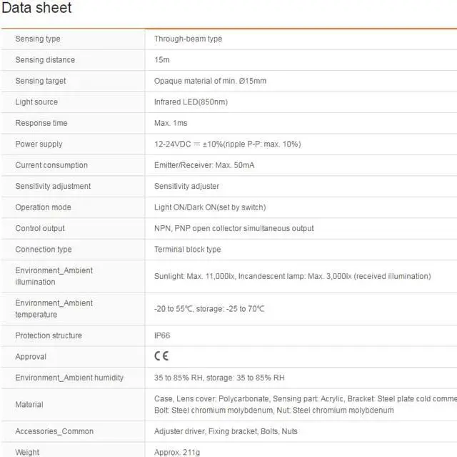Click the Through-beam type value
The image size is (457, 457).
[x=188, y=39]
